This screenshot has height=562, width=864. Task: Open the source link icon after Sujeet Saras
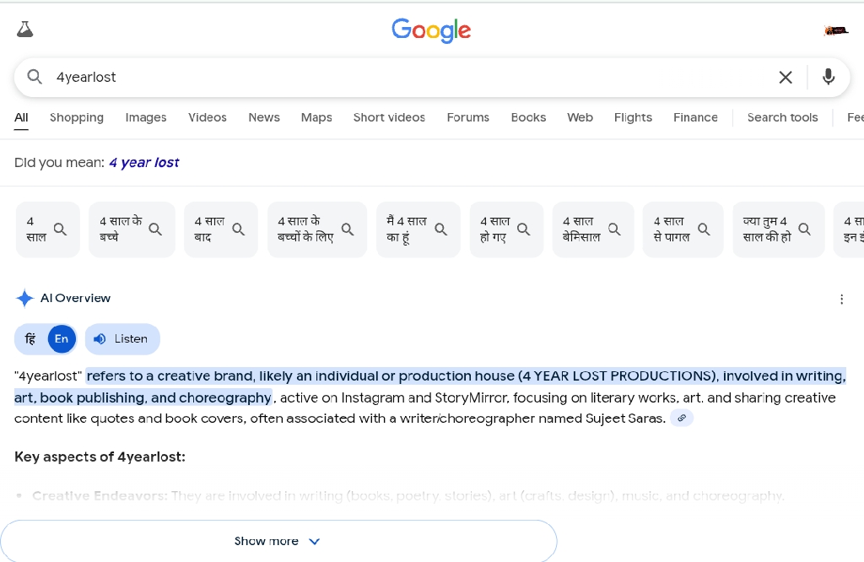pos(682,419)
